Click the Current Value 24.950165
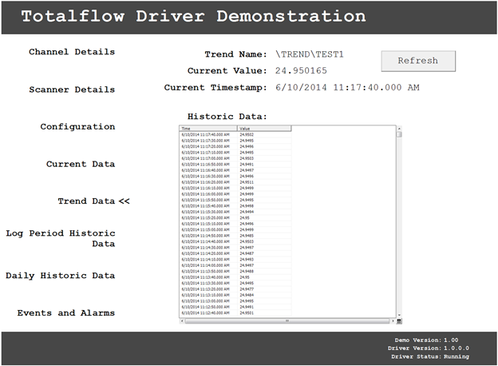The height and width of the screenshot is (366, 498). pos(301,70)
